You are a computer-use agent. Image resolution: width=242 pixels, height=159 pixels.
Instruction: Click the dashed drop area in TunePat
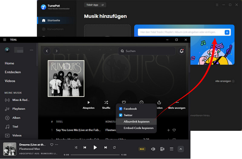tap(107, 31)
